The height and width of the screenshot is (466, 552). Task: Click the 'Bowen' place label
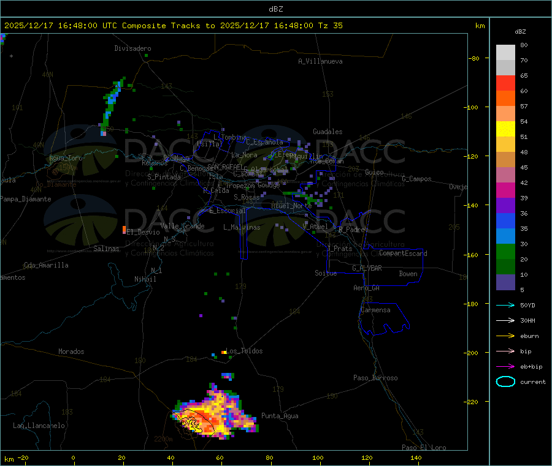[x=408, y=274]
